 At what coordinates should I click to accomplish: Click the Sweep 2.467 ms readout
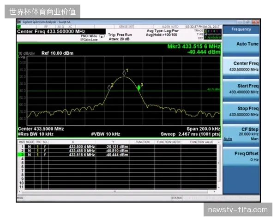190,134
